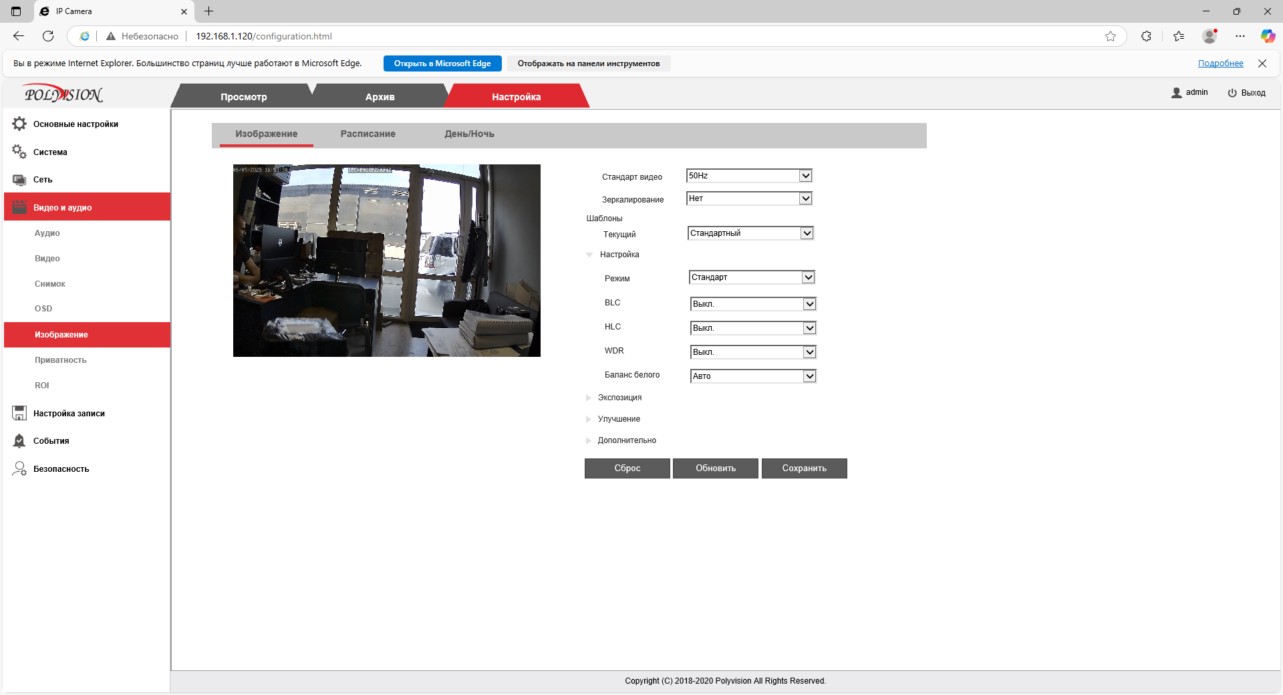Viewport: 1283px width, 695px height.
Task: Click the not-secure warning triangle icon
Action: (x=111, y=36)
